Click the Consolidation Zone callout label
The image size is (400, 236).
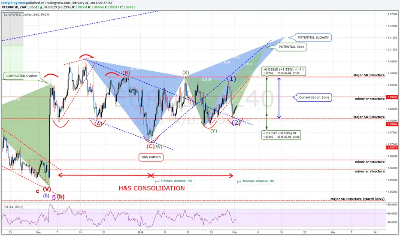pos(314,97)
